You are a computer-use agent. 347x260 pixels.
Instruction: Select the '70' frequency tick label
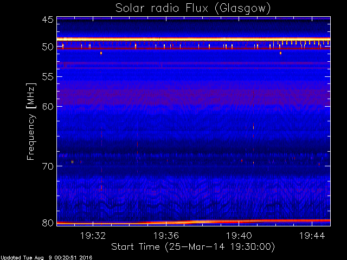[x=48, y=166]
